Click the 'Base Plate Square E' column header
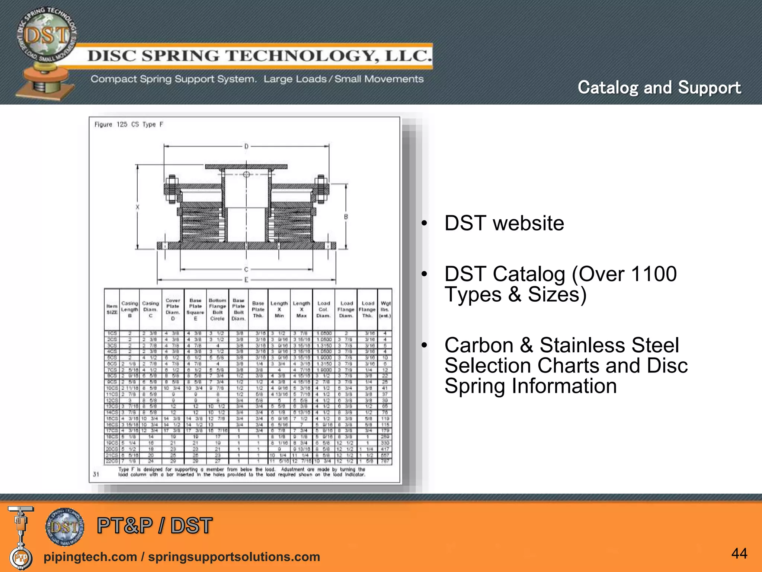 click(195, 309)
